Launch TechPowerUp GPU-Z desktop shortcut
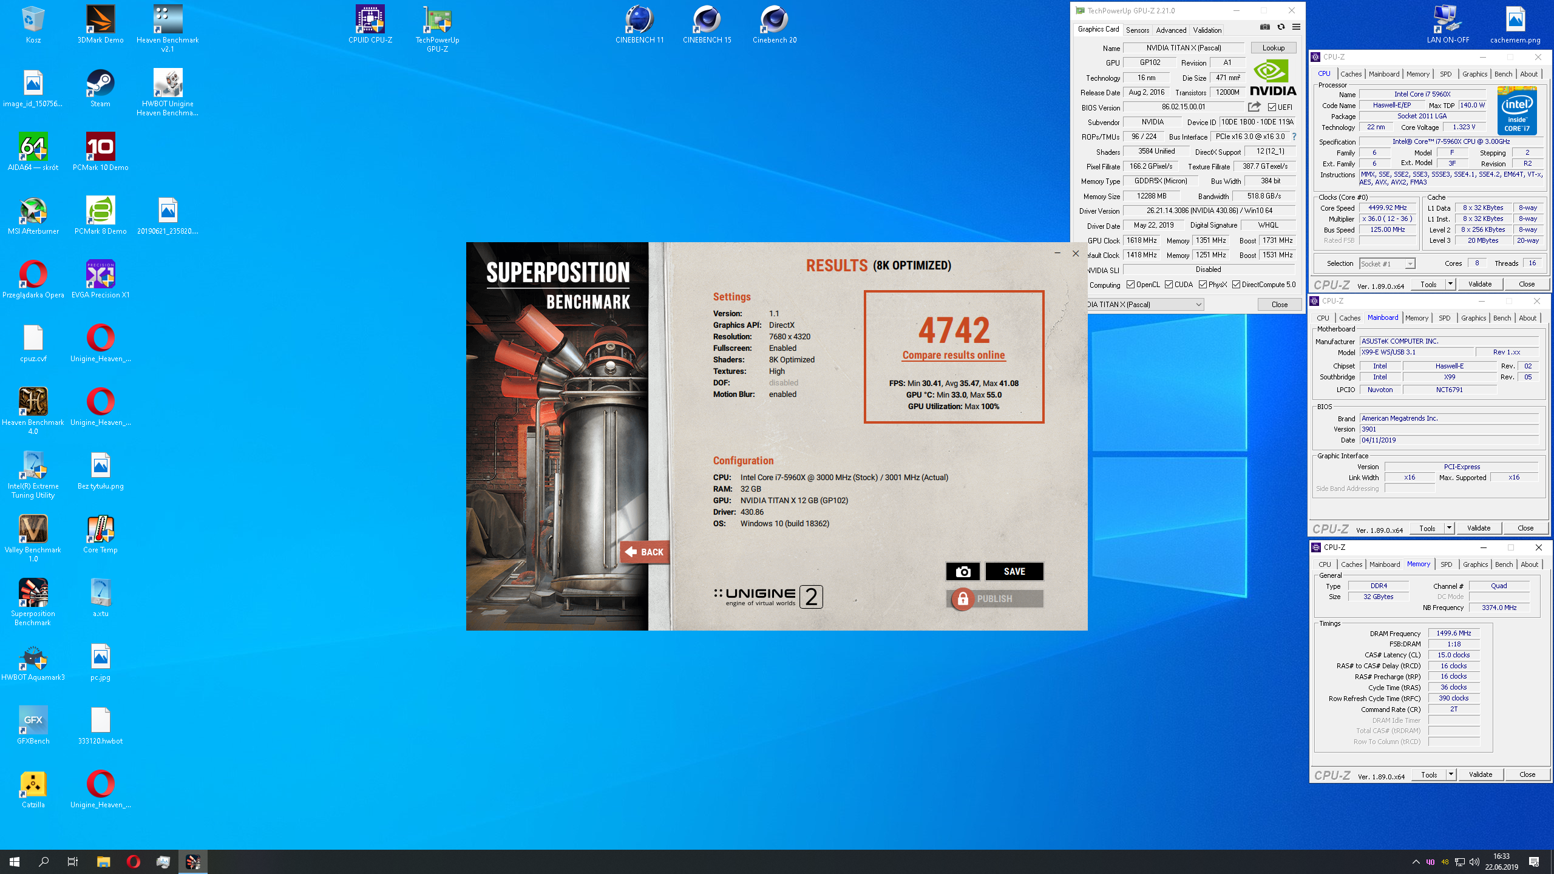Image resolution: width=1554 pixels, height=874 pixels. click(437, 29)
